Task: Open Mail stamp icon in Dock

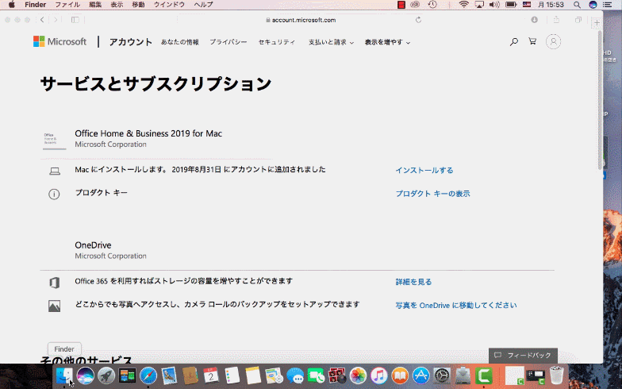Action: point(169,375)
